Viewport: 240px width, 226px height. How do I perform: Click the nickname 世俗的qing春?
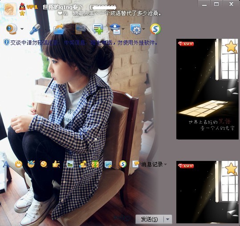click(63, 7)
